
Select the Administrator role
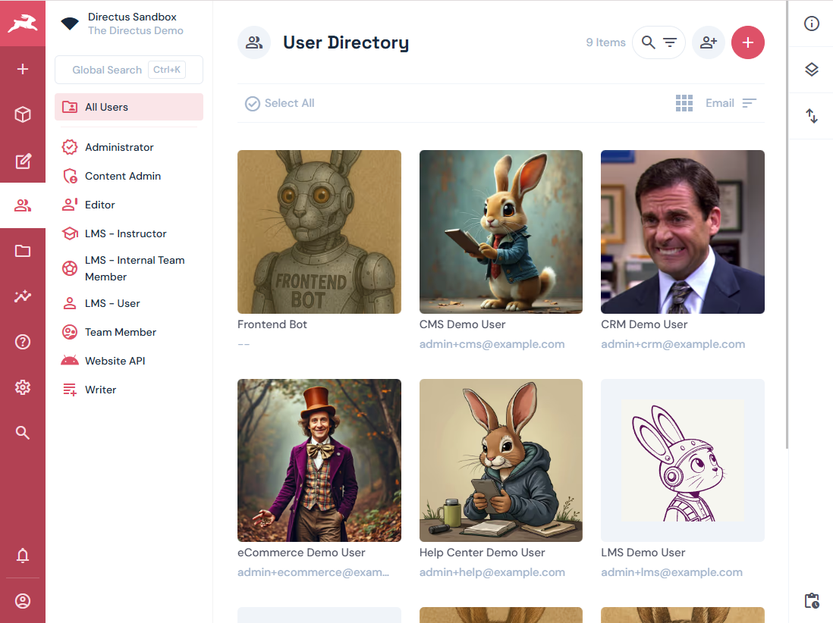[x=119, y=147]
